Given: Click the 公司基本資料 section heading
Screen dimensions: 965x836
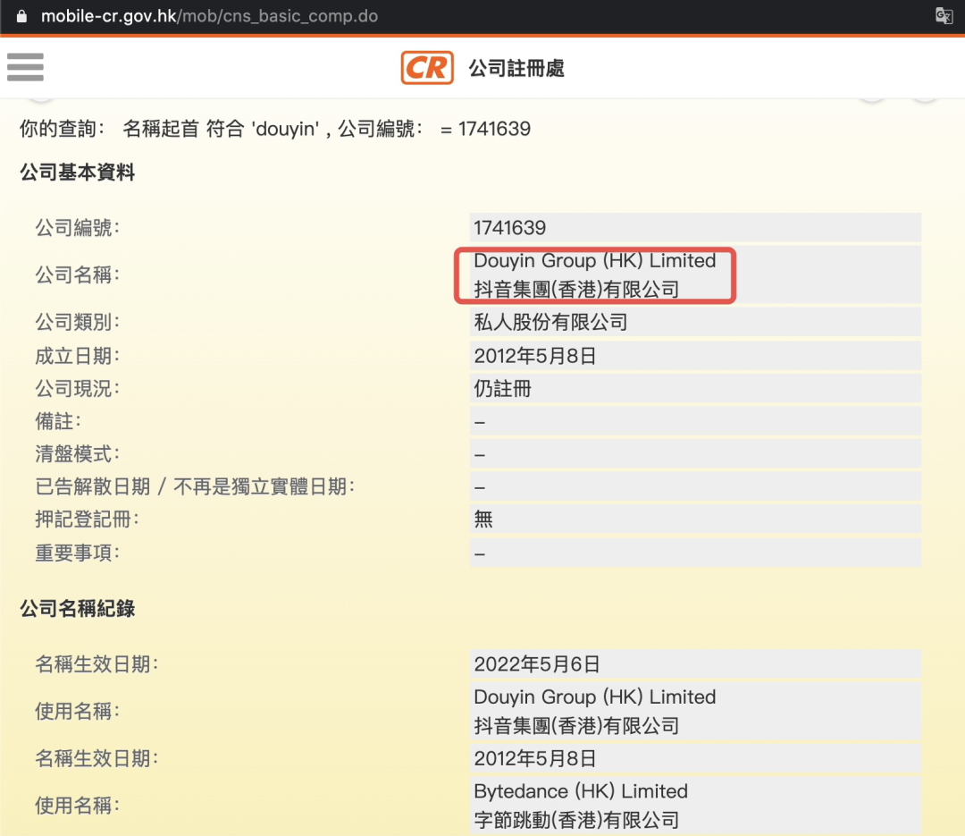Looking at the screenshot, I should tap(77, 172).
